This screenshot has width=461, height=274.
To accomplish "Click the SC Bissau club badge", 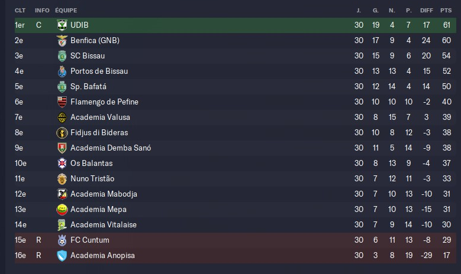I will tap(62, 56).
